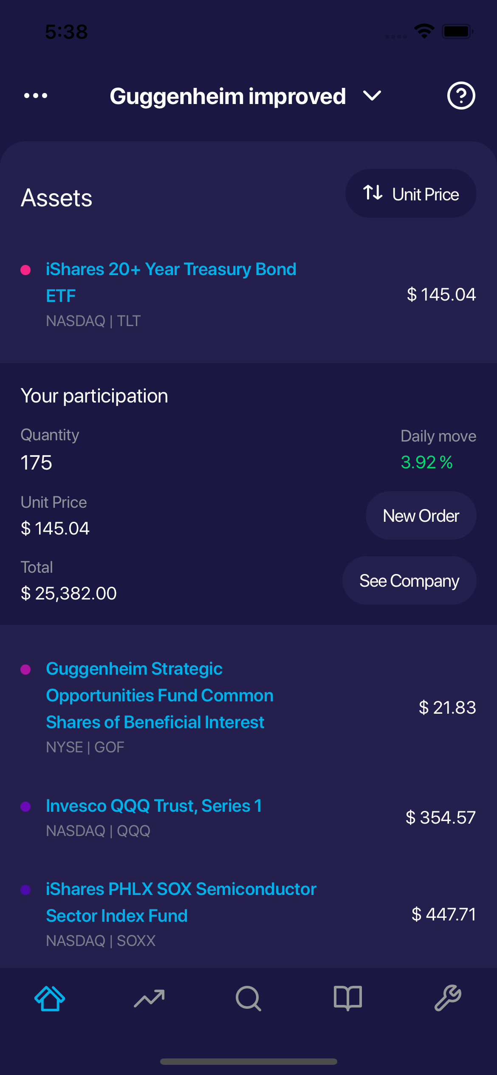Open the wrench settings tab
This screenshot has width=497, height=1075.
pos(448,998)
